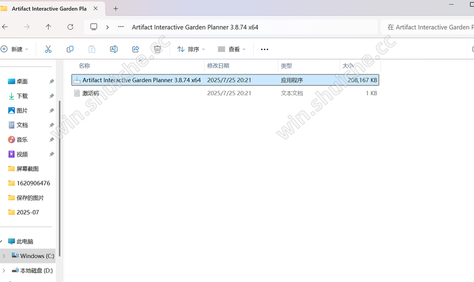Select file Artifact Interactive Garden Planner 3.8.74 x64
Image resolution: width=474 pixels, height=282 pixels.
(x=142, y=80)
